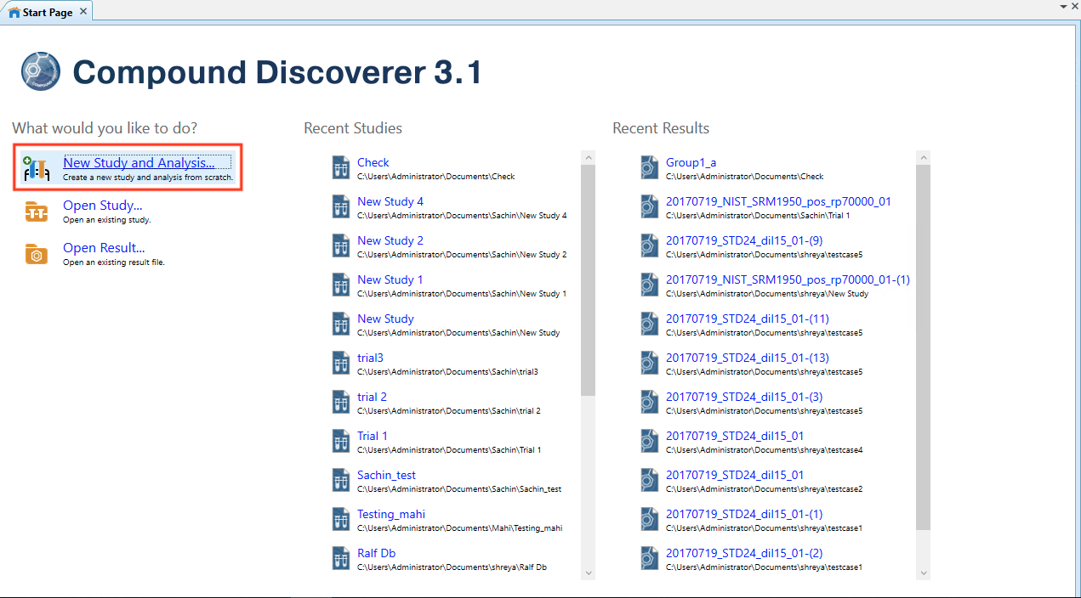Select the Start Page tab
The width and height of the screenshot is (1081, 598).
47,13
